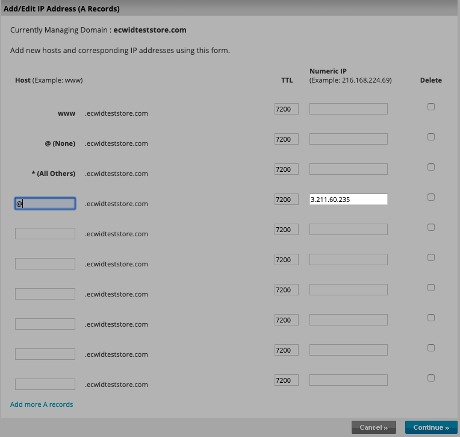This screenshot has height=437, width=460.
Task: Click the Delete column header
Action: tap(430, 80)
